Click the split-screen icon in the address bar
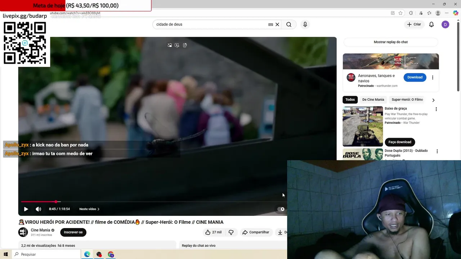The image size is (461, 259). 393,13
